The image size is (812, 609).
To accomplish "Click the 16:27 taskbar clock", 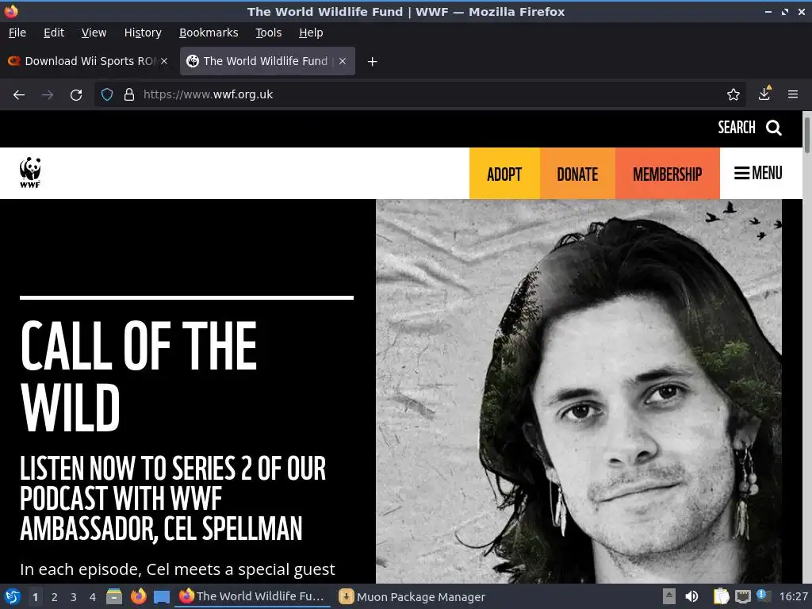I will coord(793,596).
